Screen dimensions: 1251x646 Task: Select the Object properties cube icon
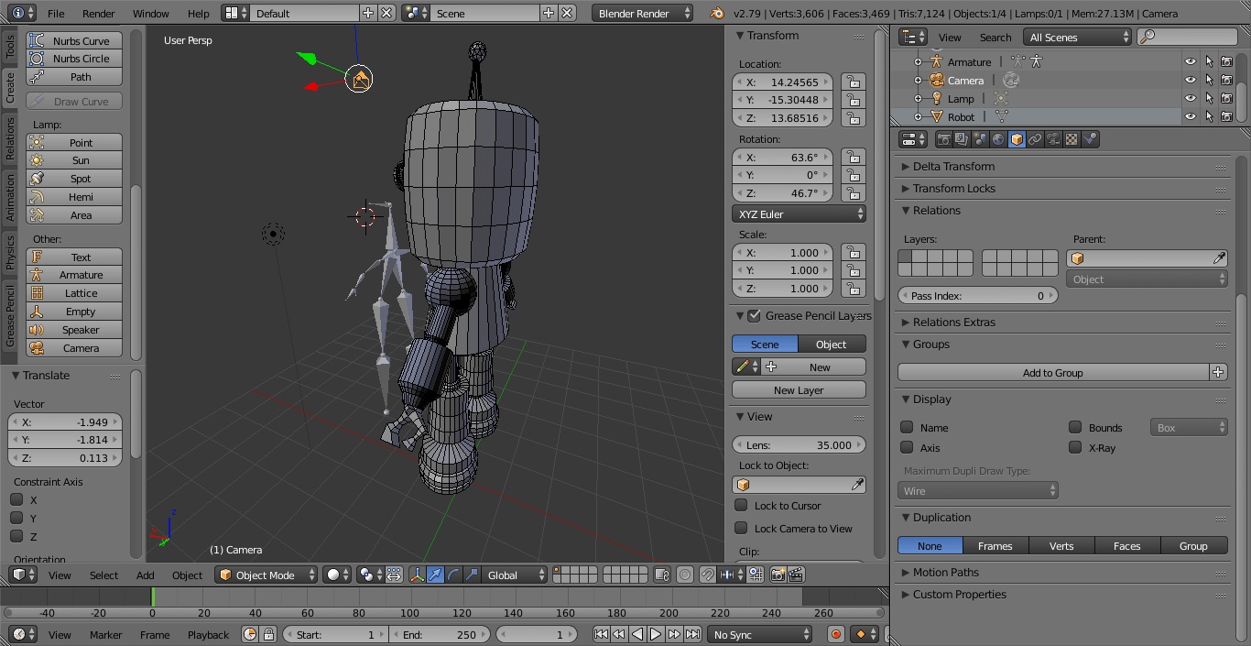(1017, 139)
